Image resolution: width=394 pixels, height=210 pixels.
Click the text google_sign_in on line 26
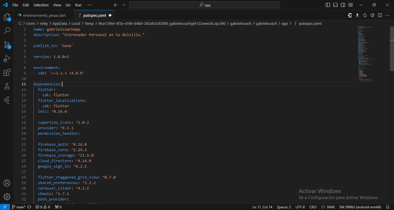(x=53, y=166)
